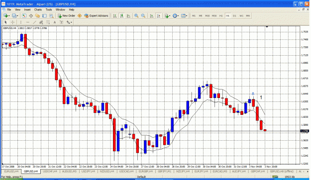Toggle the Data Window crosshair-target icon
Image resolution: width=311 pixels, height=180 pixels.
[x=31, y=15]
